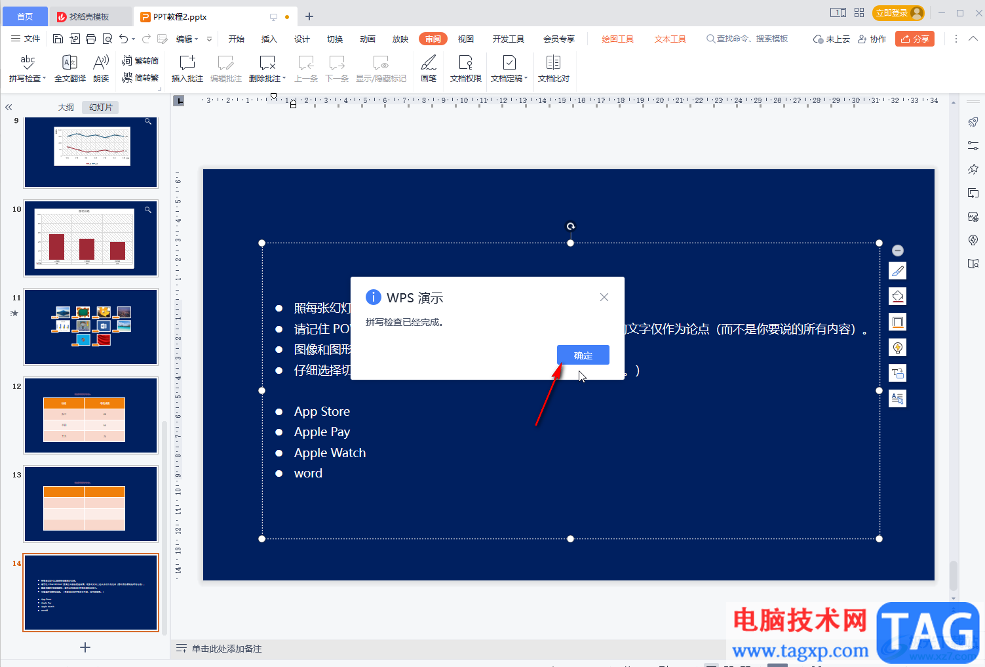Open the 全文翻译 translation tool
The height and width of the screenshot is (667, 985).
tap(70, 69)
